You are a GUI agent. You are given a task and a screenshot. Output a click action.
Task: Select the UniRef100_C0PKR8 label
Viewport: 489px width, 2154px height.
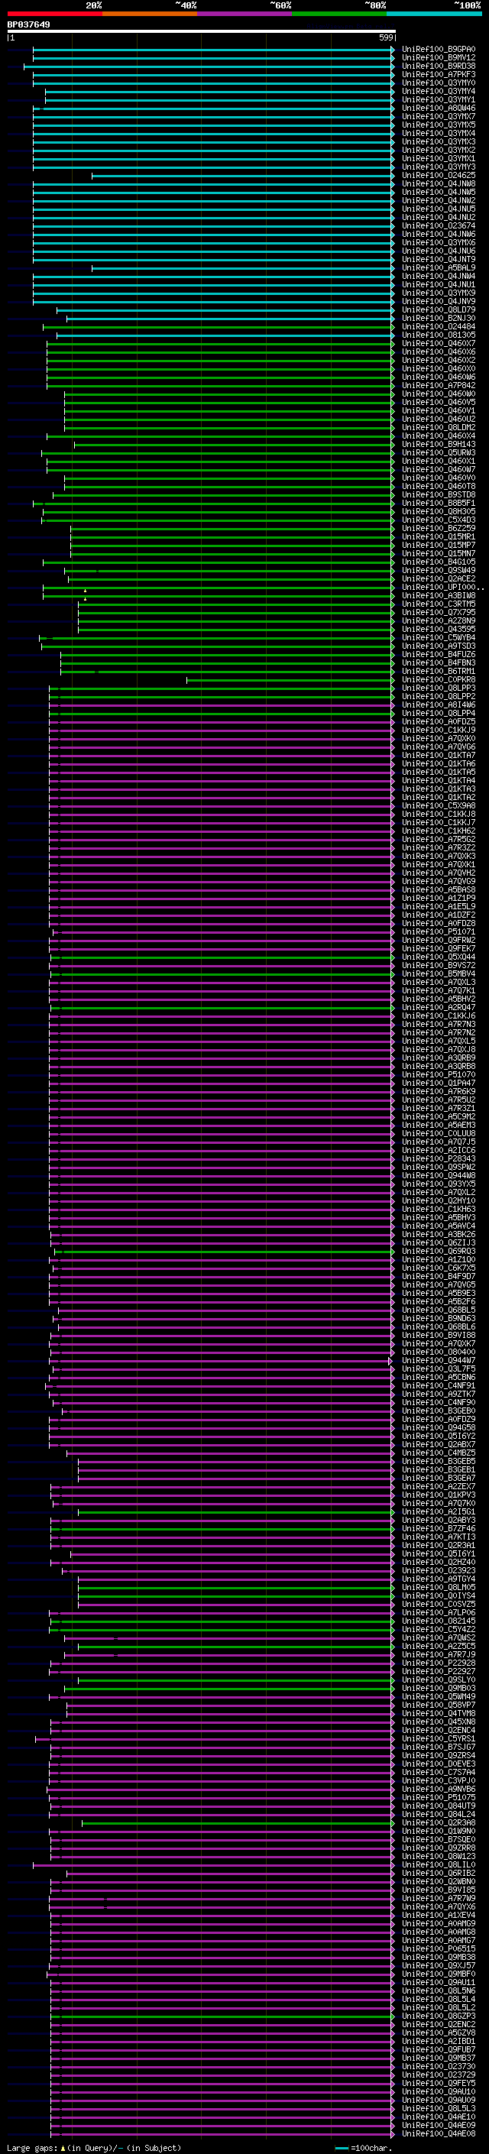point(439,680)
